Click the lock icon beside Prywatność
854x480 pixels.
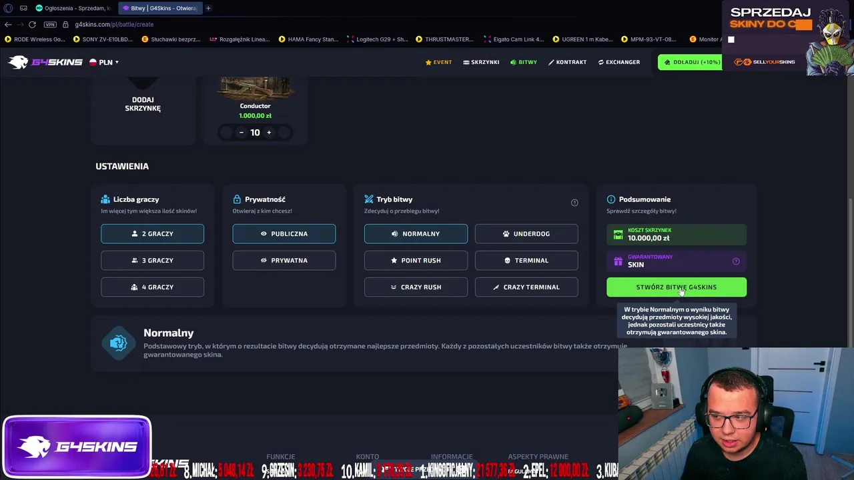click(237, 199)
